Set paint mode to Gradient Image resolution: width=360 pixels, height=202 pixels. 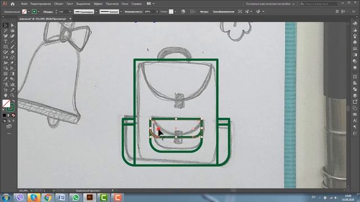(x=9, y=115)
